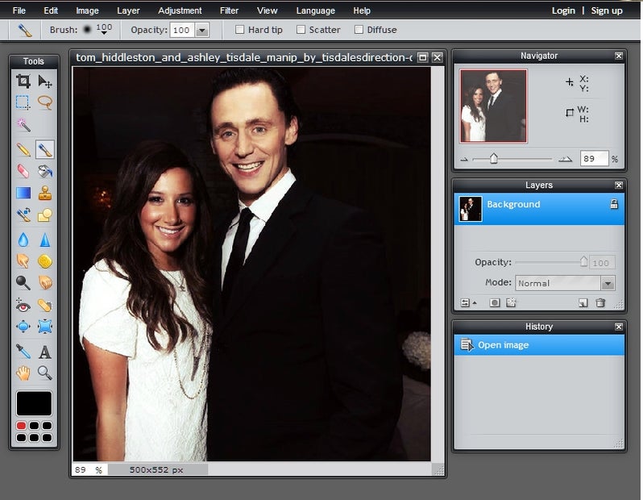Enable the Hard tip checkbox
The image size is (643, 500).
239,30
